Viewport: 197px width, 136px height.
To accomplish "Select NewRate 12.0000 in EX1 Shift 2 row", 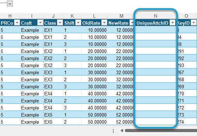I will tap(121, 37).
